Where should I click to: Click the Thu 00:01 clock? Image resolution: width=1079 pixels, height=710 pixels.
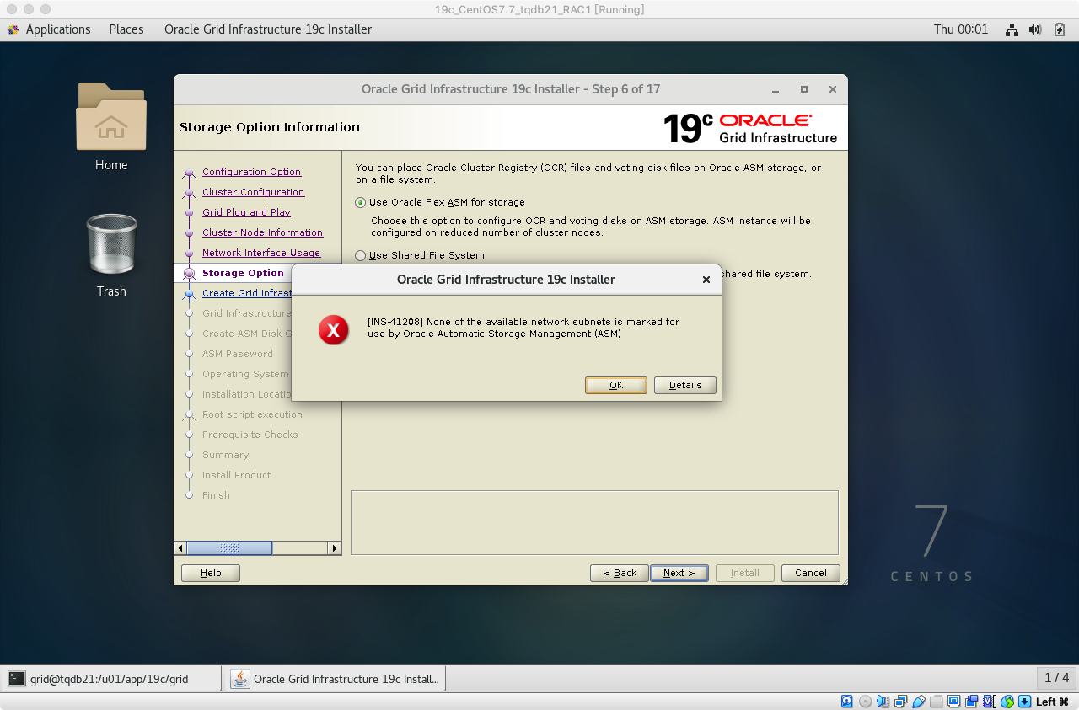tap(961, 29)
